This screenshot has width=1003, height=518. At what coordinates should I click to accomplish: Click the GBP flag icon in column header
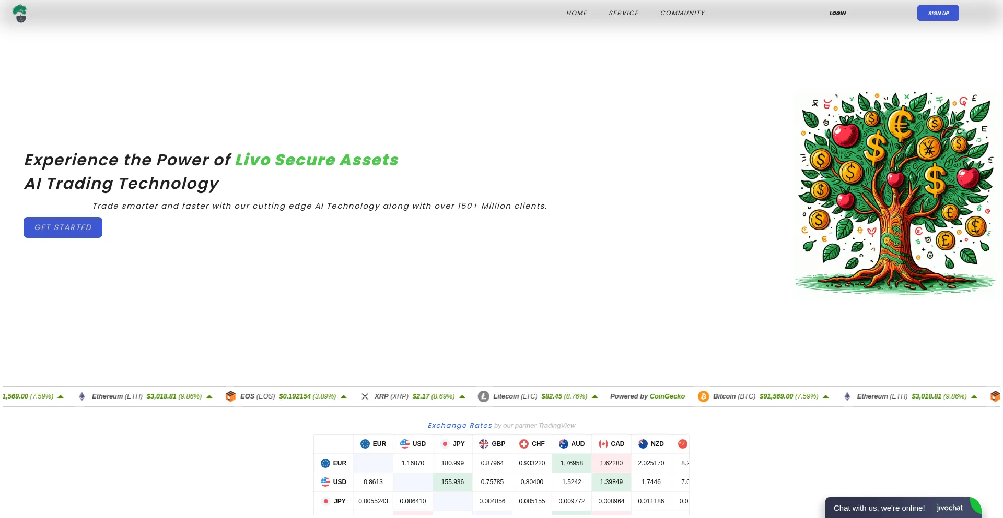pos(484,444)
